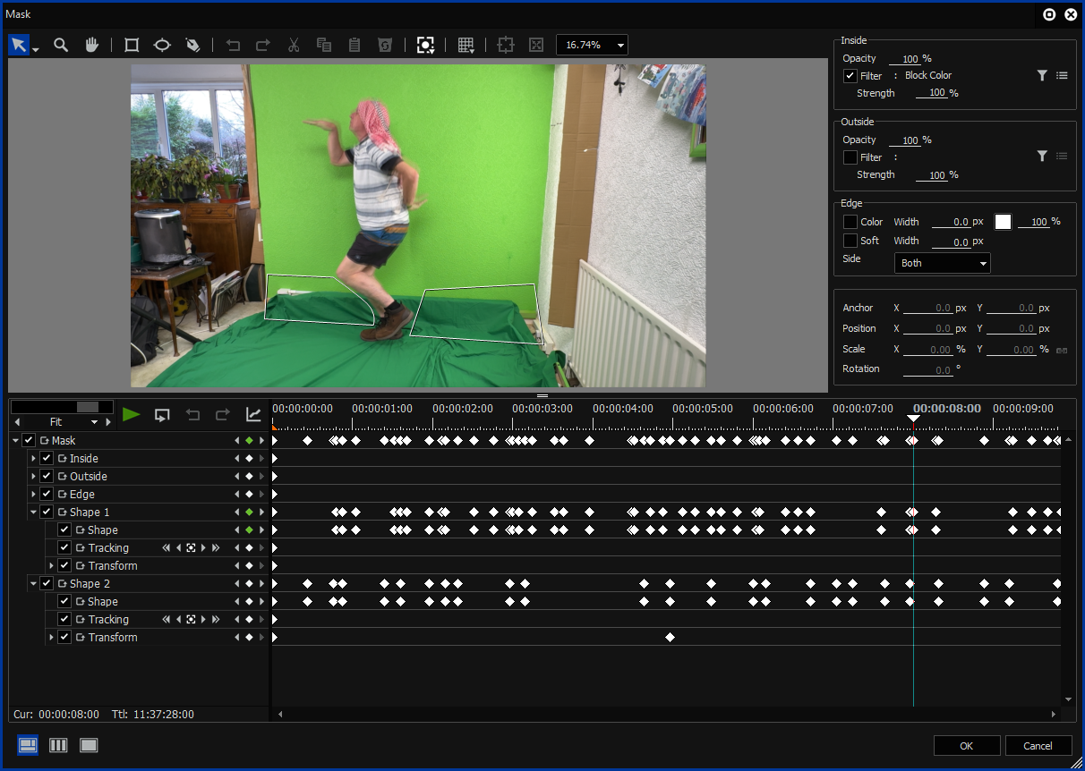1085x771 pixels.
Task: Collapse the Shape 2 tree row
Action: pos(33,584)
